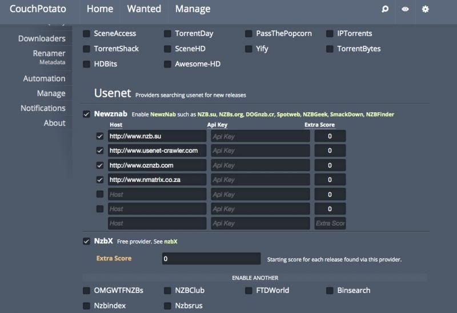
Task: Disable the Newznab provider checkbox
Action: [x=86, y=114]
